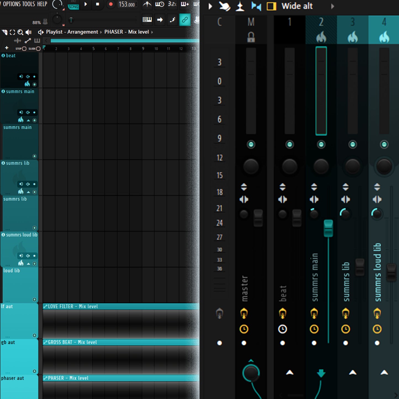Select the audio waveform clip filter icon
Screen dimensions: 399x399
point(17,41)
